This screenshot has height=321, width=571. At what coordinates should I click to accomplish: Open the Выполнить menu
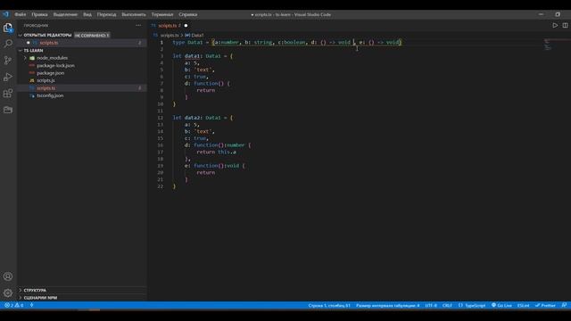[x=134, y=14]
